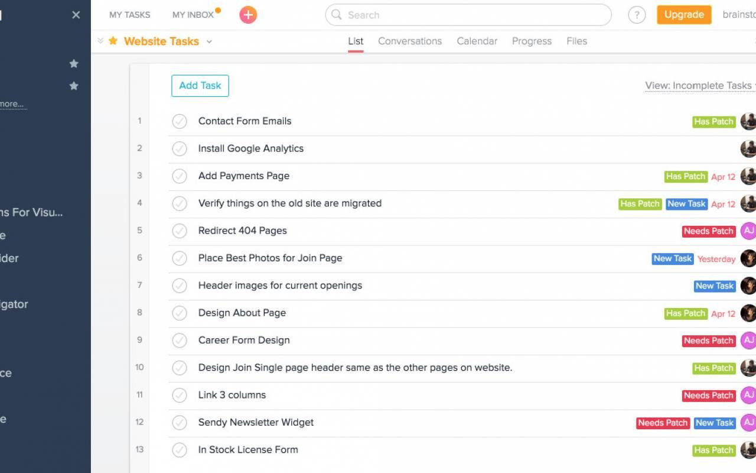Image resolution: width=756 pixels, height=473 pixels.
Task: Close the sidebar with the X icon
Action: [x=76, y=15]
